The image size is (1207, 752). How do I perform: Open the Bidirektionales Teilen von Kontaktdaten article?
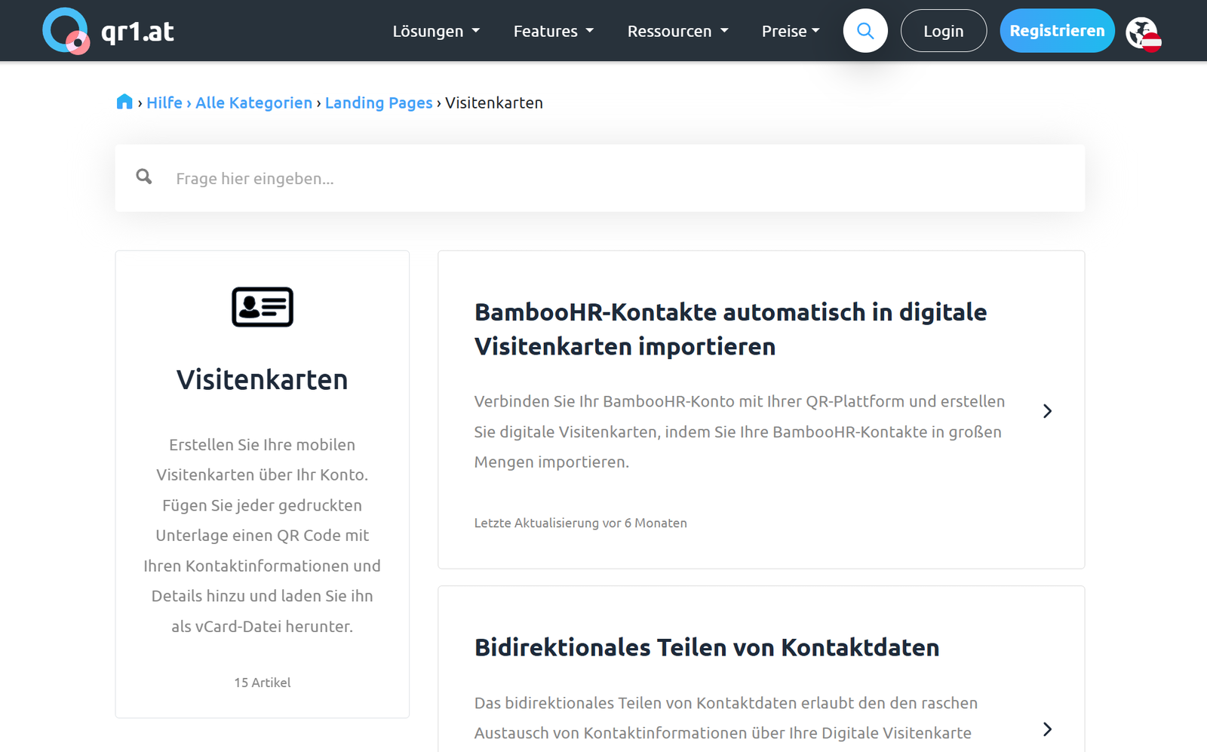tap(706, 647)
